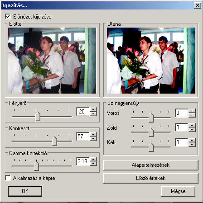
Task: Restore values with Előző értékek
Action: 150,178
